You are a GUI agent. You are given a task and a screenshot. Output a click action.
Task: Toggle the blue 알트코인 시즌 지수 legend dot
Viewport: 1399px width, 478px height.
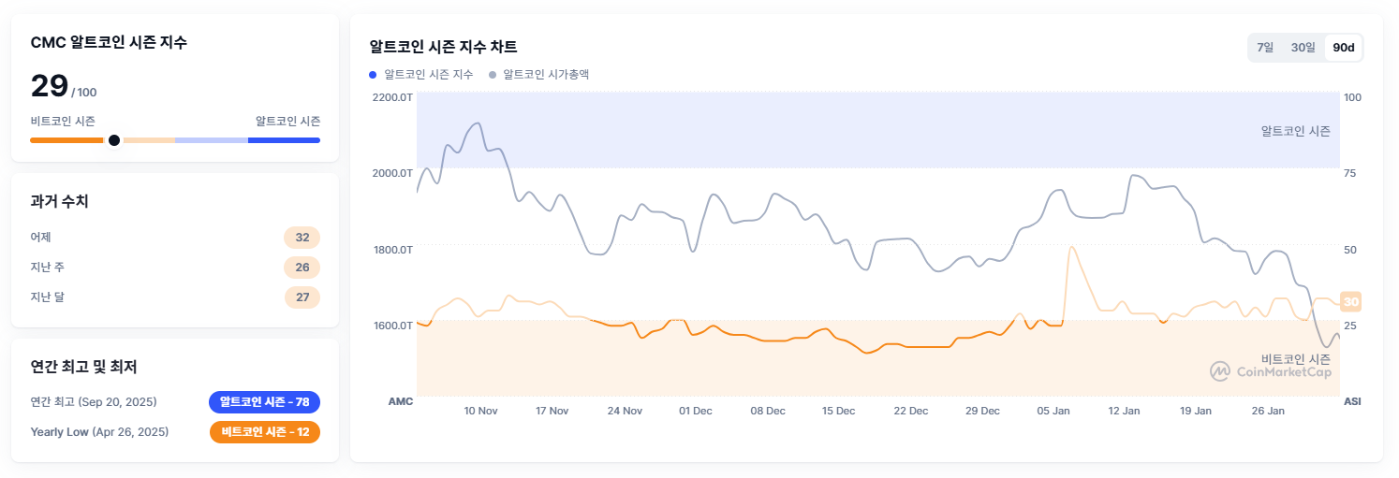373,74
